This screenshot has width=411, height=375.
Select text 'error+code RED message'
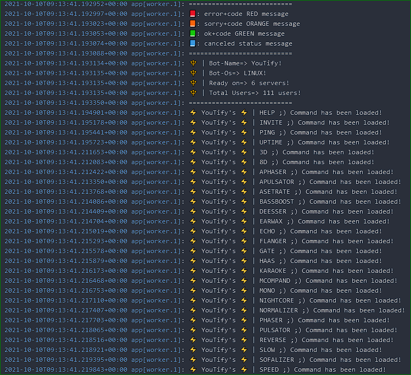(246, 14)
